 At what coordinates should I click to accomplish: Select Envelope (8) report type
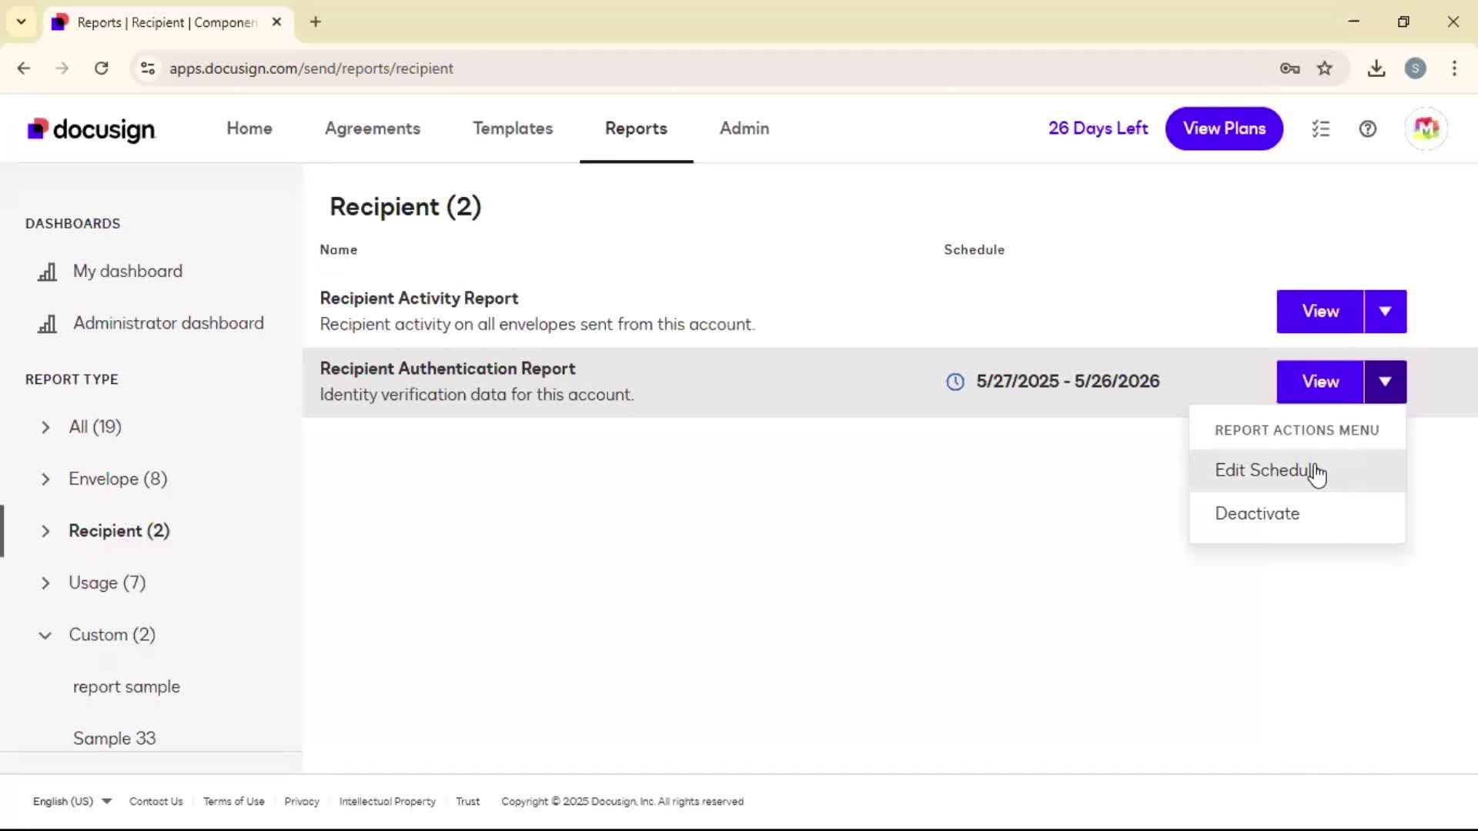118,479
